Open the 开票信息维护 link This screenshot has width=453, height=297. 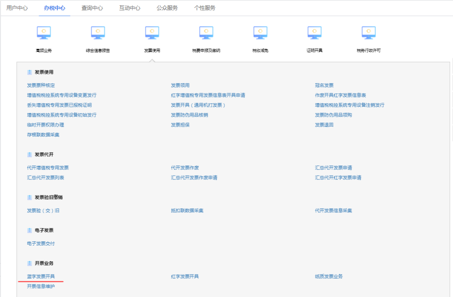click(41, 287)
